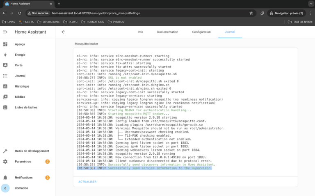Click the ACTUALISER button to refresh logs
Viewport: 315px width, 196px height.
click(x=87, y=182)
